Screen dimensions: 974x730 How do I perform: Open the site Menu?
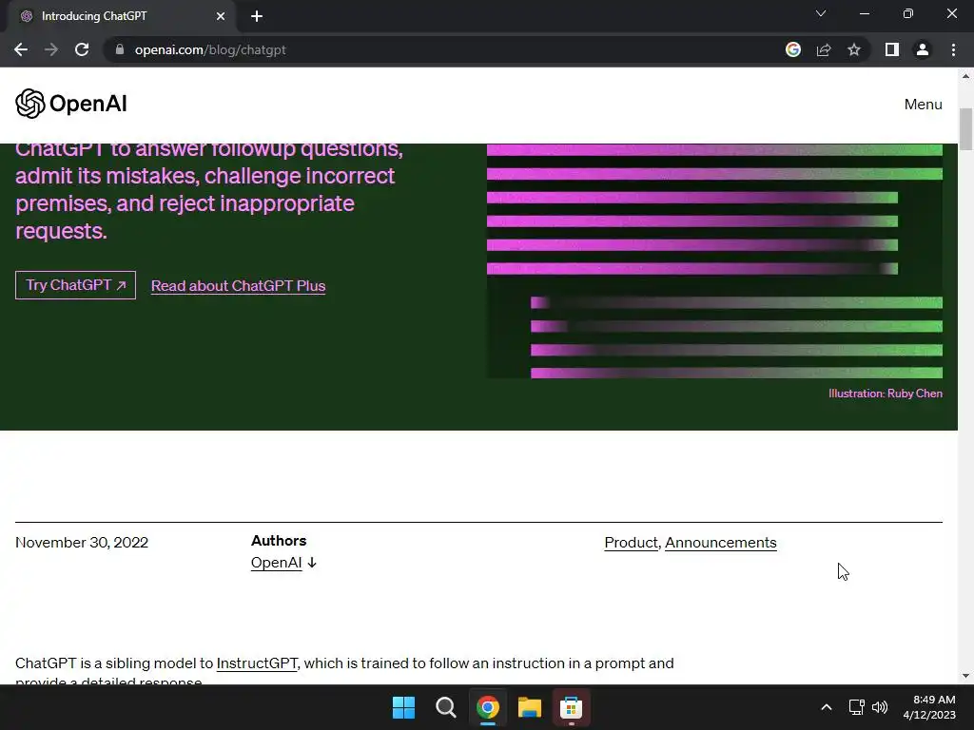coord(923,105)
